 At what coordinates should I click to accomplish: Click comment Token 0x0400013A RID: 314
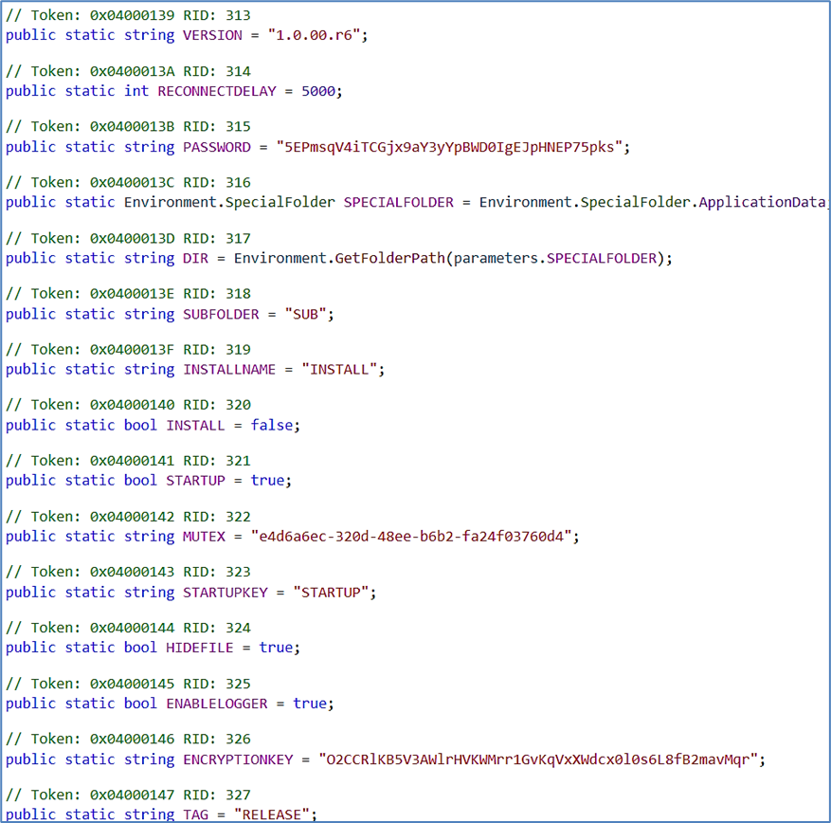128,72
